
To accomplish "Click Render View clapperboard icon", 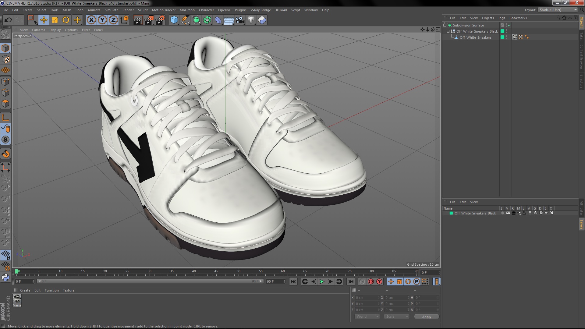I will pyautogui.click(x=138, y=20).
